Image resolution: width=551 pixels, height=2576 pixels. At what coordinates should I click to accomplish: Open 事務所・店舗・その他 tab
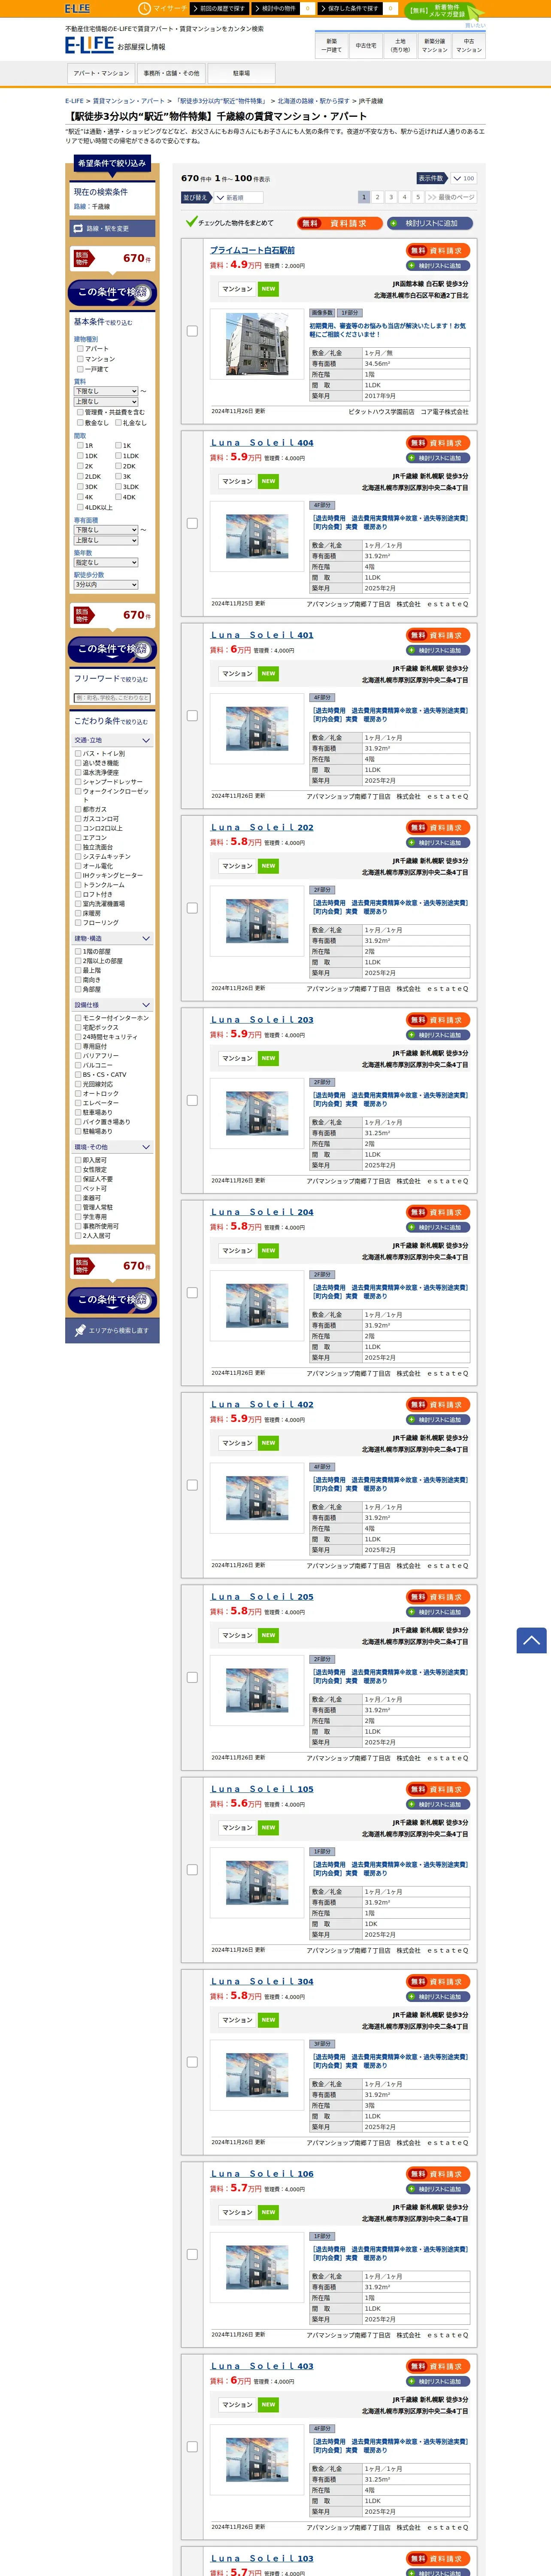[x=171, y=73]
